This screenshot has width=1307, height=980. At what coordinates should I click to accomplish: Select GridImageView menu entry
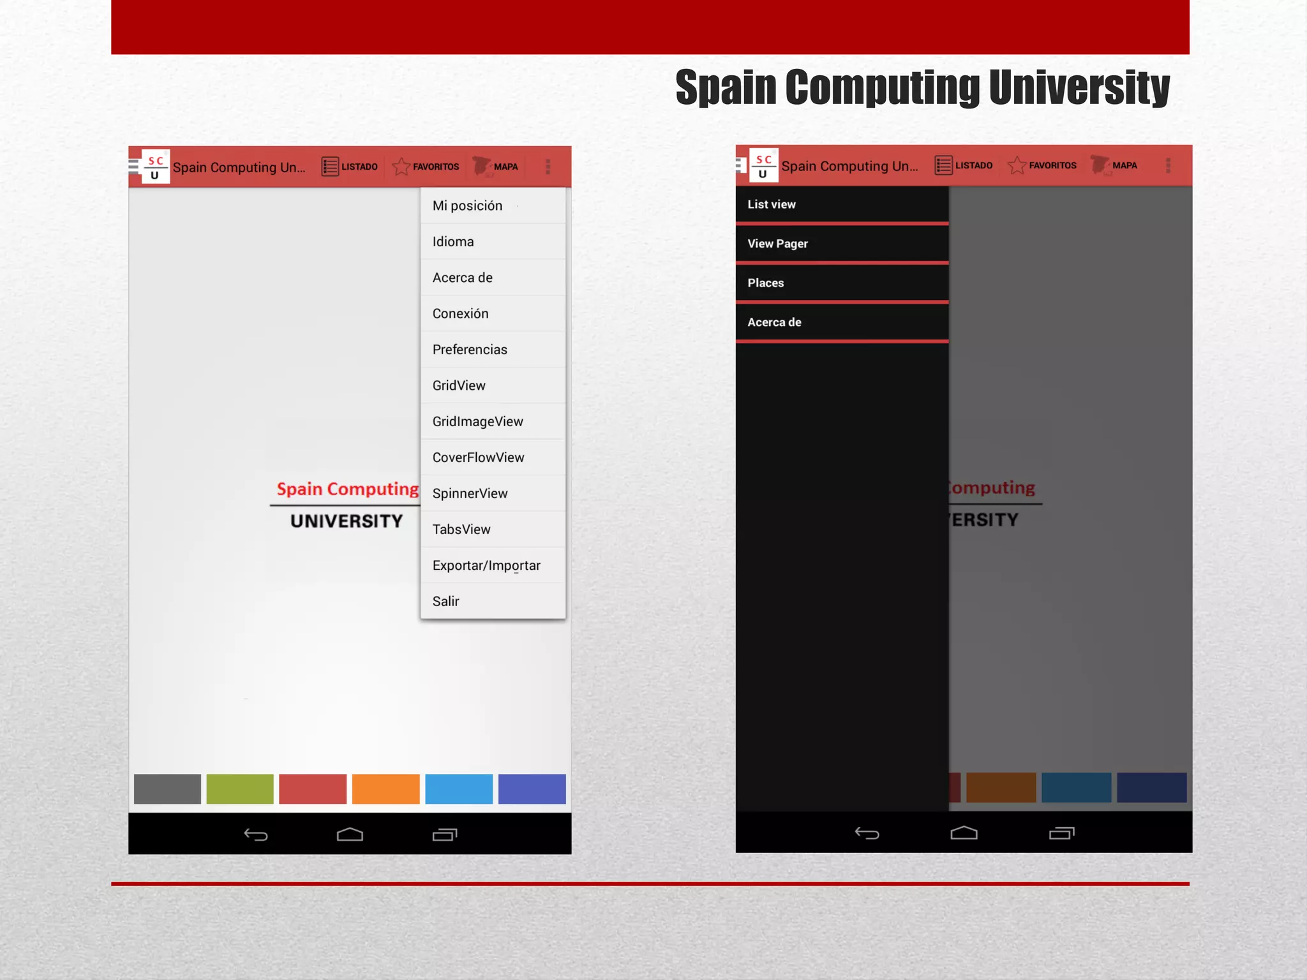coord(493,421)
